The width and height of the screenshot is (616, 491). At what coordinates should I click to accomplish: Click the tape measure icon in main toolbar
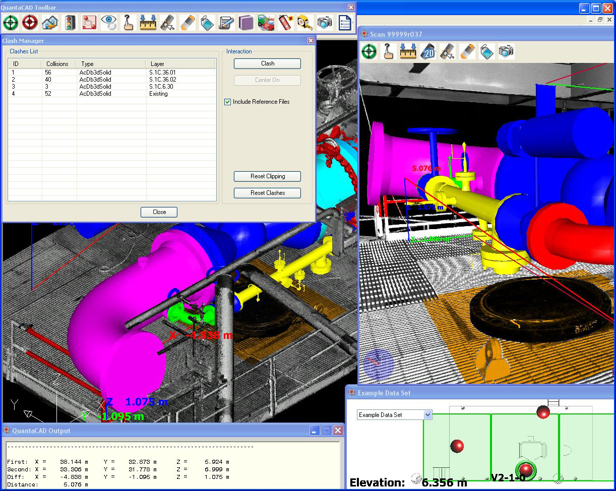(305, 23)
